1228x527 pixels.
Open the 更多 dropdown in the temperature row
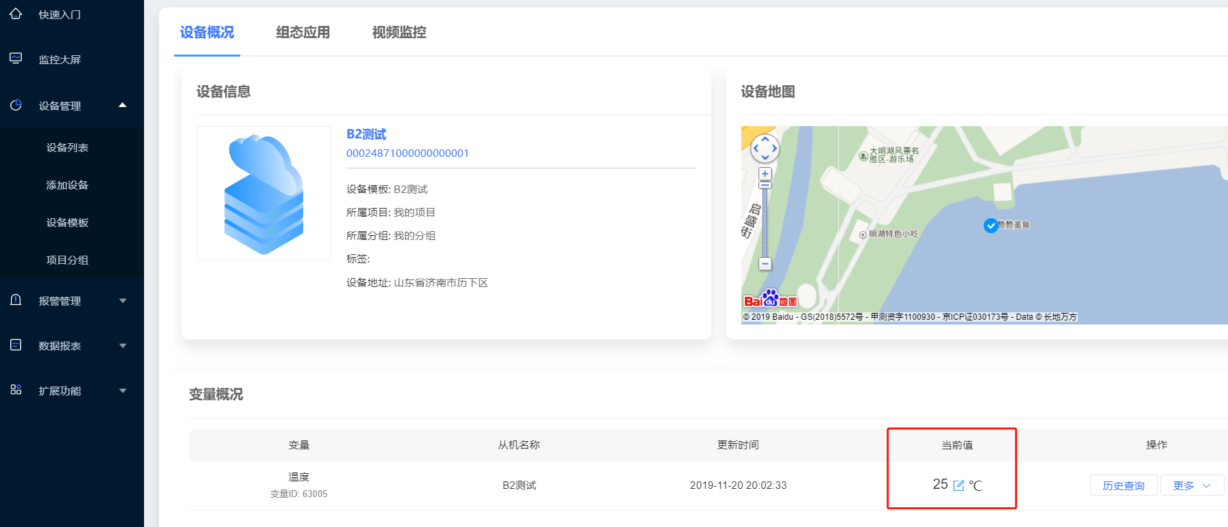1191,485
